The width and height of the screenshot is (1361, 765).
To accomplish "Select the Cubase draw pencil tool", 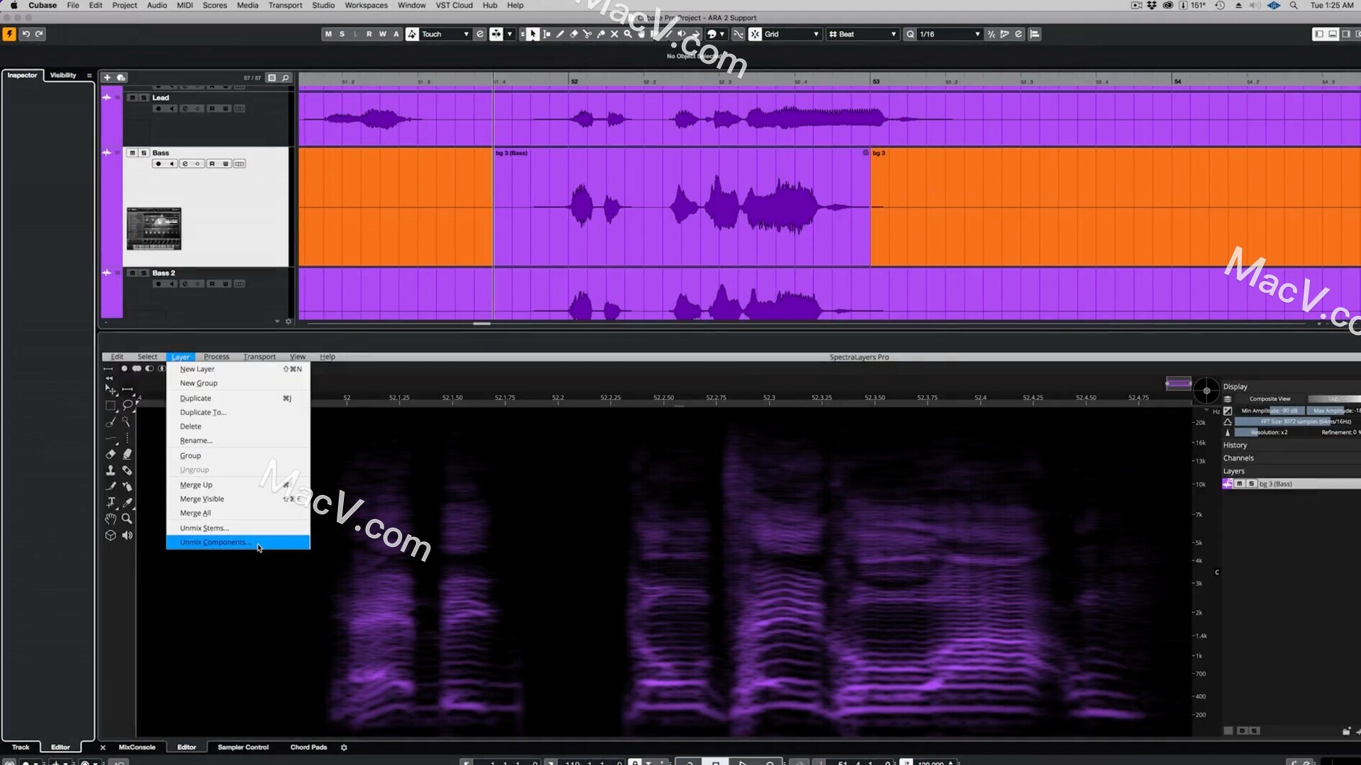I will tap(560, 34).
